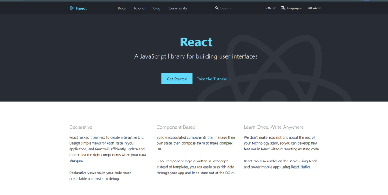Click the 'Since component logic is written' paragraph
This screenshot has width=388, height=195.
195,167
